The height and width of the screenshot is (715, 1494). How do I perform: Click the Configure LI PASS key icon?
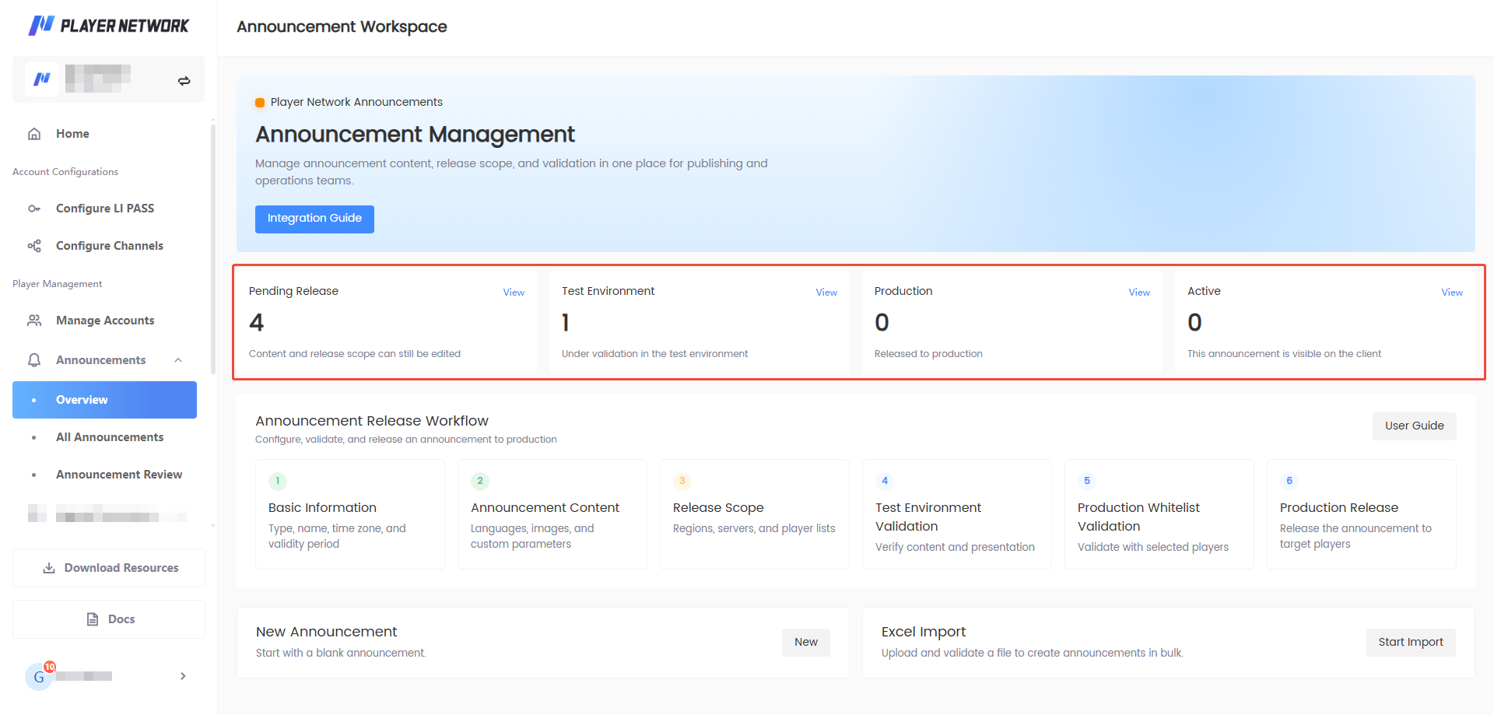34,209
